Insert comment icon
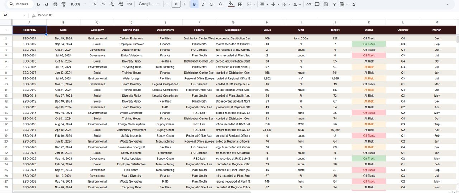 tap(317, 4)
